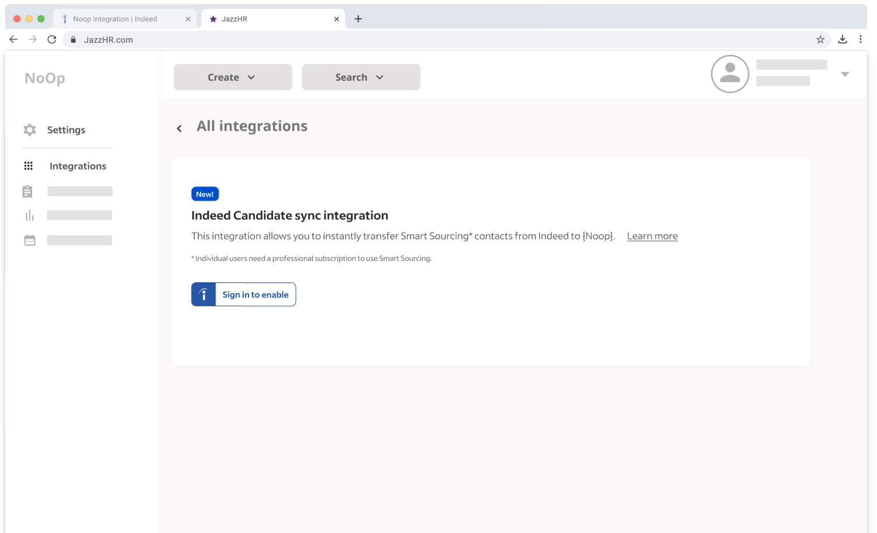Viewport: 877px width, 533px height.
Task: Open the browser downloads icon
Action: (843, 39)
